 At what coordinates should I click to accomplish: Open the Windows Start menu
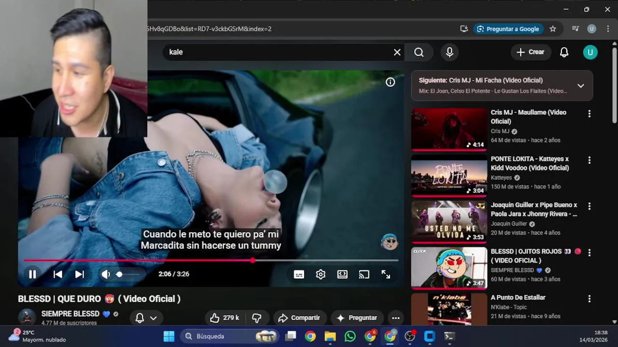[169, 336]
